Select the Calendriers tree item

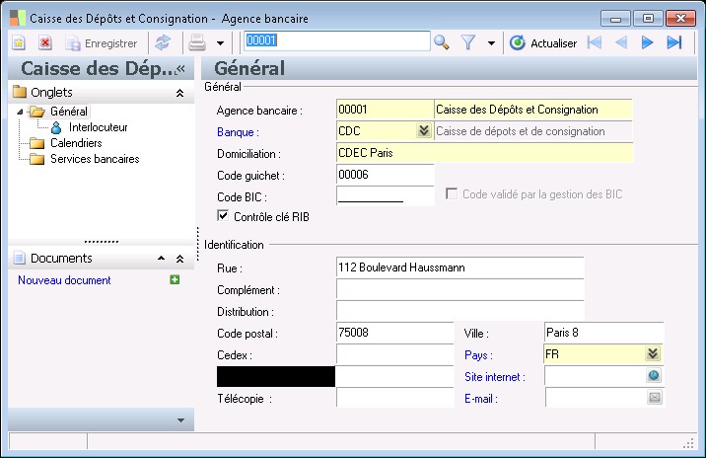[75, 143]
